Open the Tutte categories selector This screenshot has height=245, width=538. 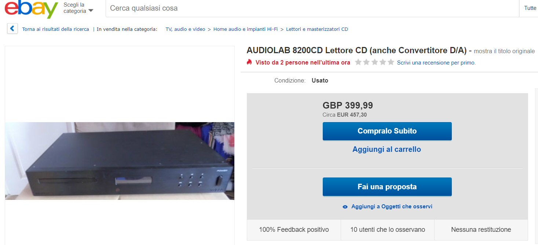[530, 8]
